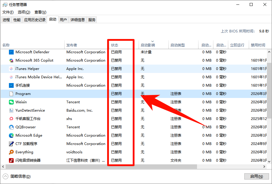Click the Apple Inc. publisher of iTunes Helper
The image size is (272, 184).
(x=75, y=69)
